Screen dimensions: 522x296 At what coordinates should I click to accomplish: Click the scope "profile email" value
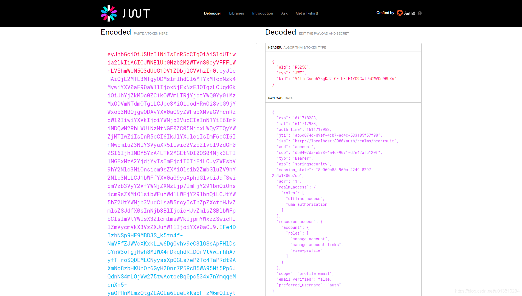[315, 274]
